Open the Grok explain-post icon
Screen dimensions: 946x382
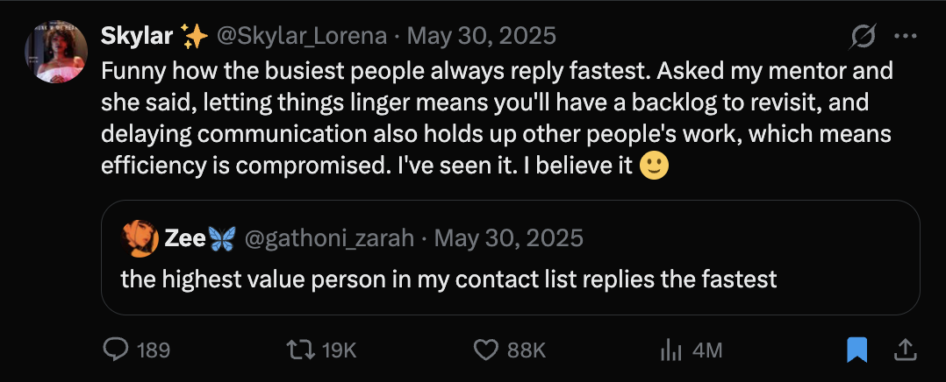(863, 37)
